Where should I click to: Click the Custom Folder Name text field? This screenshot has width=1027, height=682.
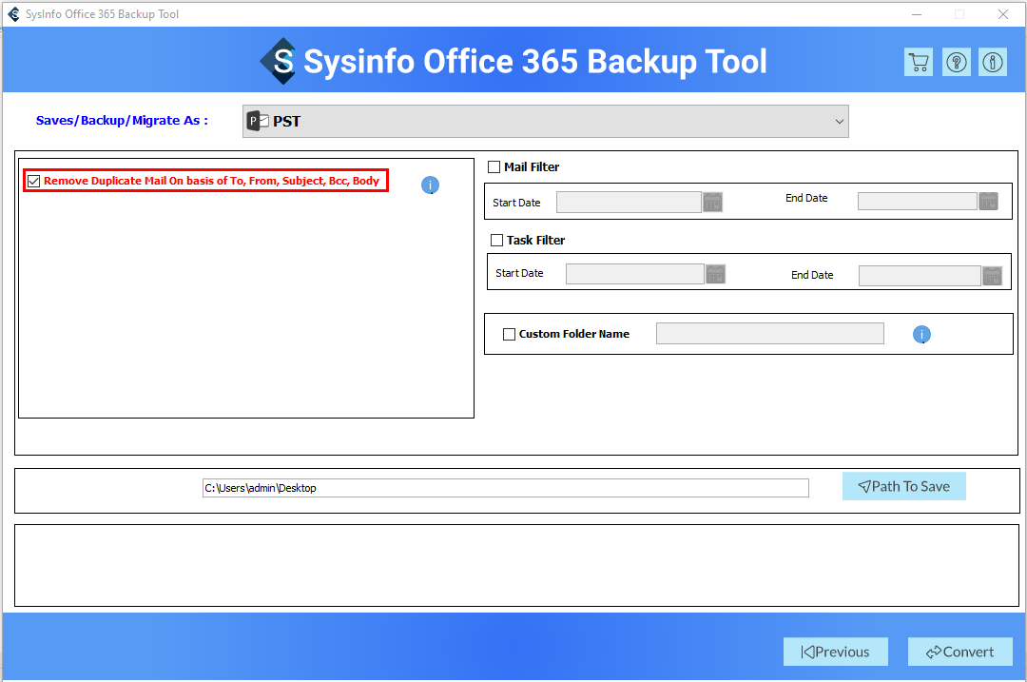[769, 334]
